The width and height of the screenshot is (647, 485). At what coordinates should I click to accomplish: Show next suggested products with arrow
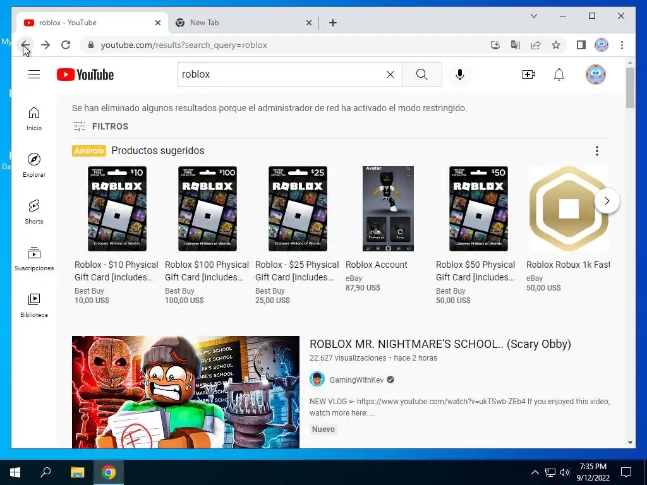pyautogui.click(x=607, y=201)
